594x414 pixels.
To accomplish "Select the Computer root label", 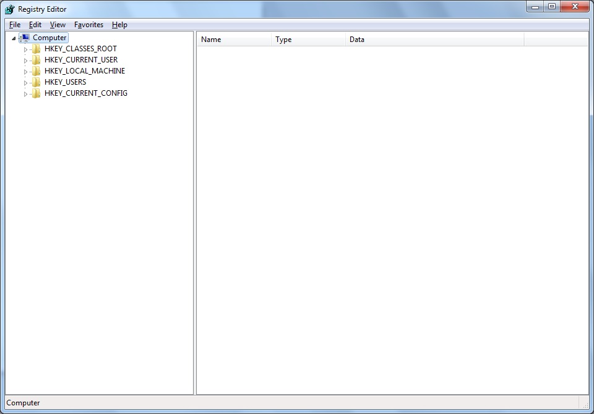I will pos(49,38).
